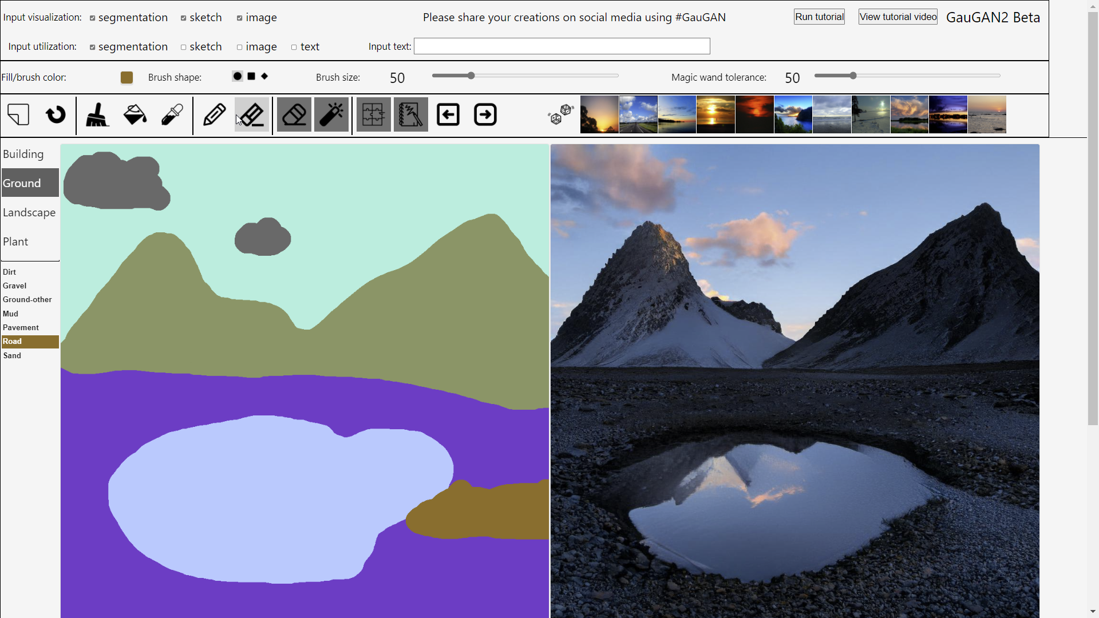Expand the Plant category
This screenshot has height=618, width=1099.
tap(15, 241)
